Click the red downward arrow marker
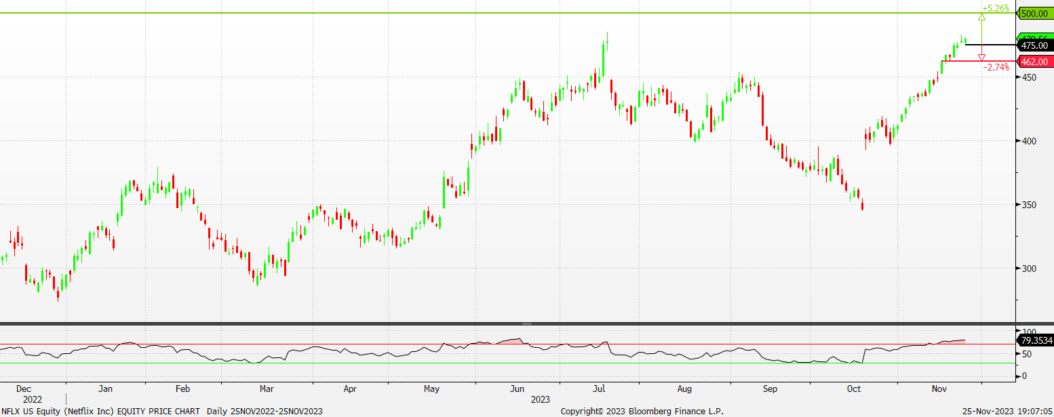 981,58
